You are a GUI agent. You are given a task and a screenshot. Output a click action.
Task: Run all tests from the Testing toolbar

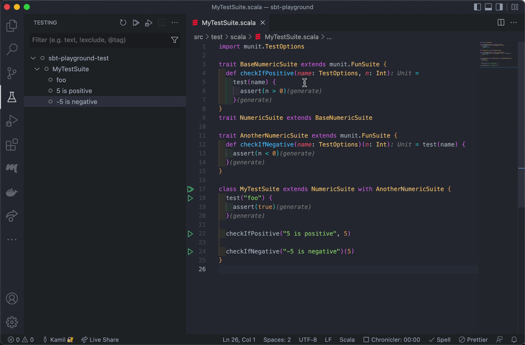pos(136,22)
